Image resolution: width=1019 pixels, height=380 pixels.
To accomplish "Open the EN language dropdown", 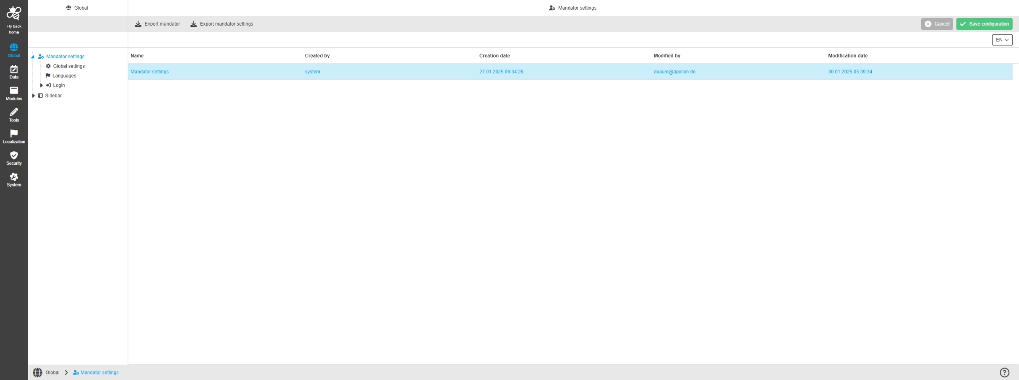I will pyautogui.click(x=1002, y=40).
